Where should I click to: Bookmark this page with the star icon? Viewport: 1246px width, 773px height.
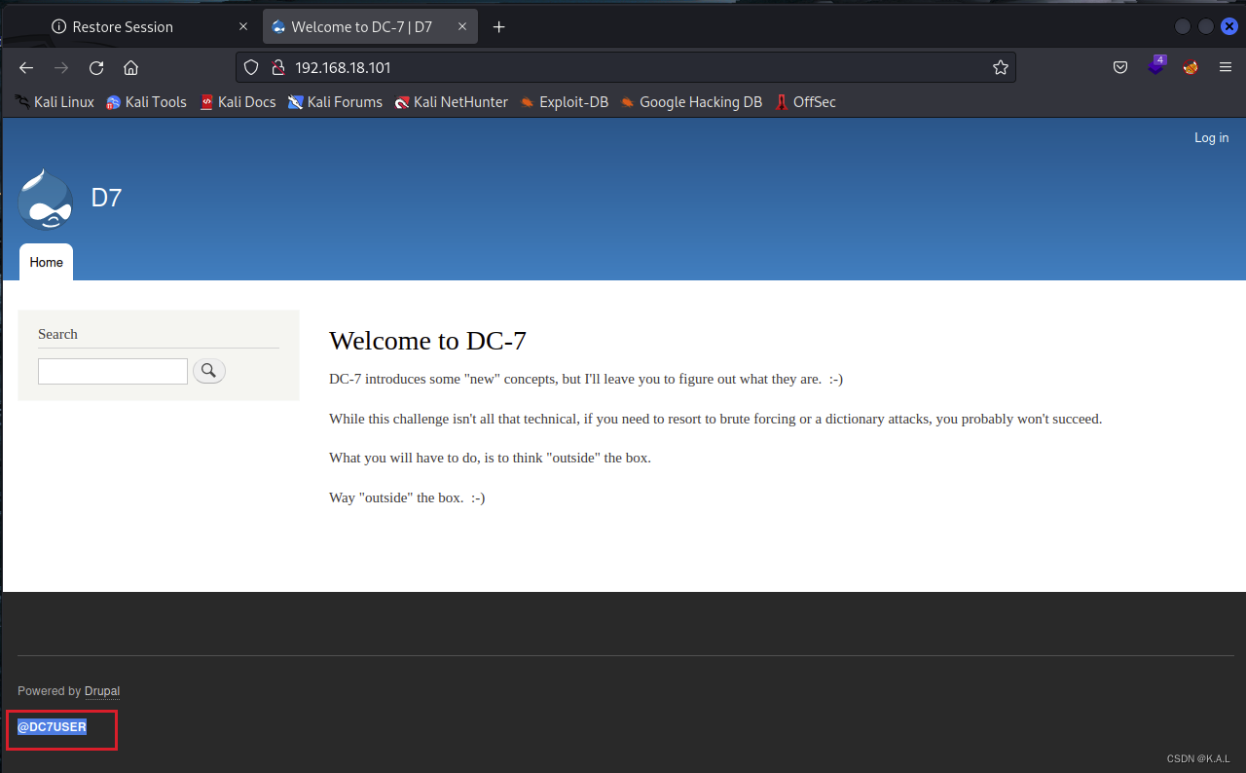coord(1000,67)
